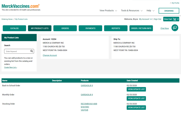This screenshot has width=181, height=113.
Task: Switch to the ORDERS tab
Action: pyautogui.click(x=65, y=28)
